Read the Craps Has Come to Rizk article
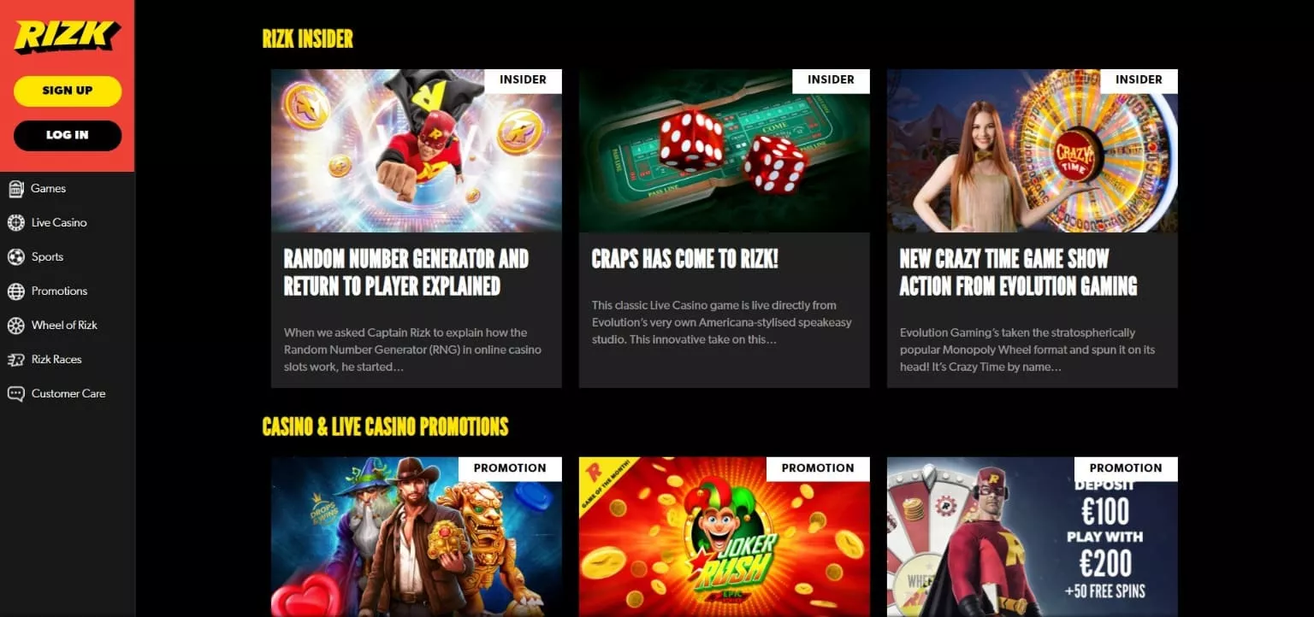1314x617 pixels. 684,259
